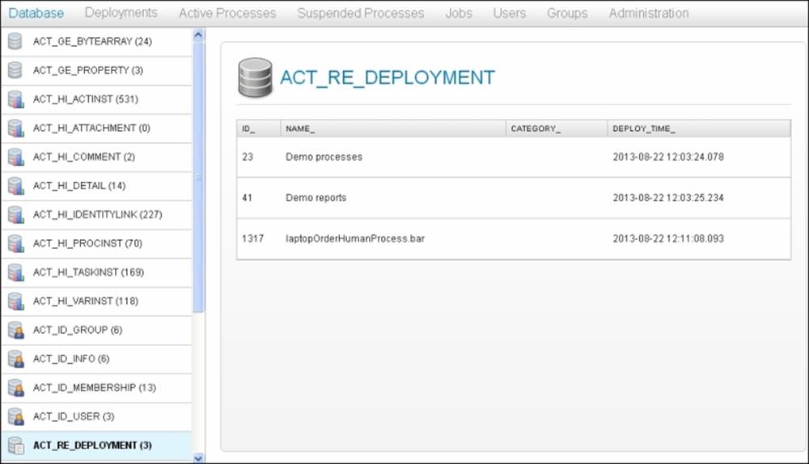Click the ACT_HI_PROCINST table icon
Viewport: 809px width, 464px height.
(15, 243)
